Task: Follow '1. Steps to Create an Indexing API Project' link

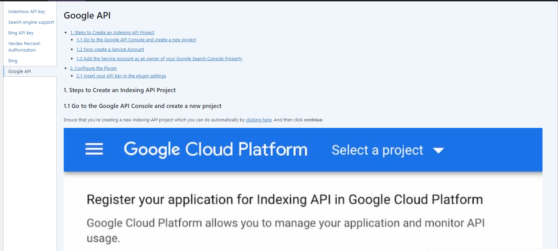Action: coord(112,33)
